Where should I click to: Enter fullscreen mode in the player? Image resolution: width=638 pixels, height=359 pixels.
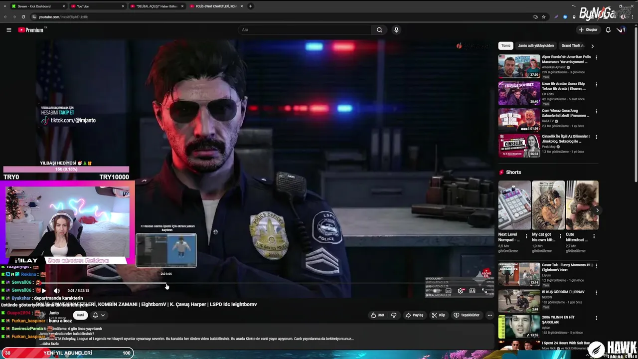[484, 291]
